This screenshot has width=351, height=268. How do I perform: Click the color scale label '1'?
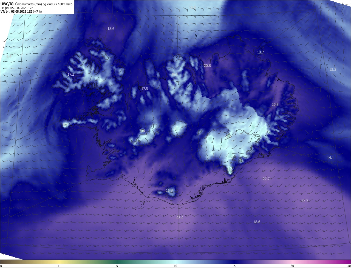59,266
